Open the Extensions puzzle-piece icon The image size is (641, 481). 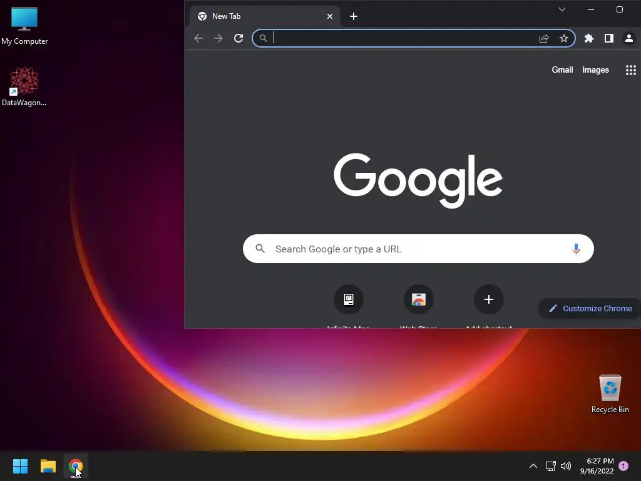pos(588,38)
